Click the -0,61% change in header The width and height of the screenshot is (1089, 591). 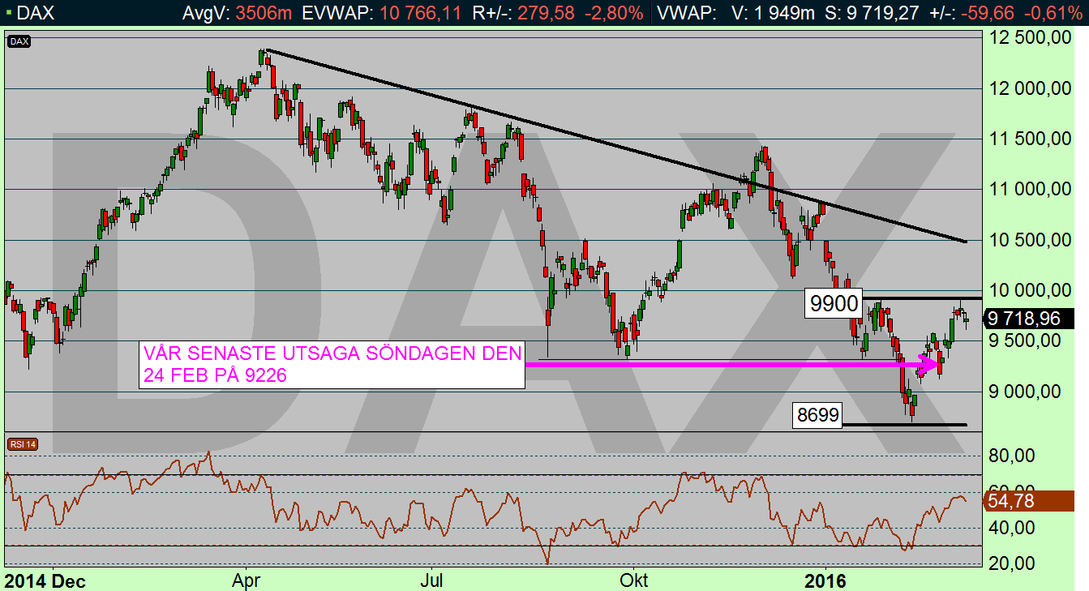click(1053, 13)
